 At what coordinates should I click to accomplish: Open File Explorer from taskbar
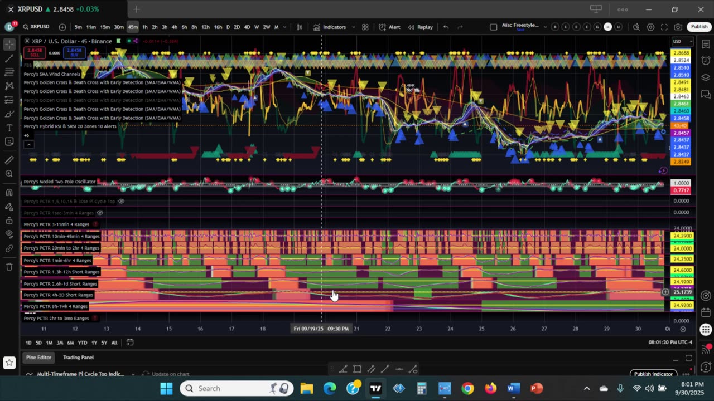307,388
